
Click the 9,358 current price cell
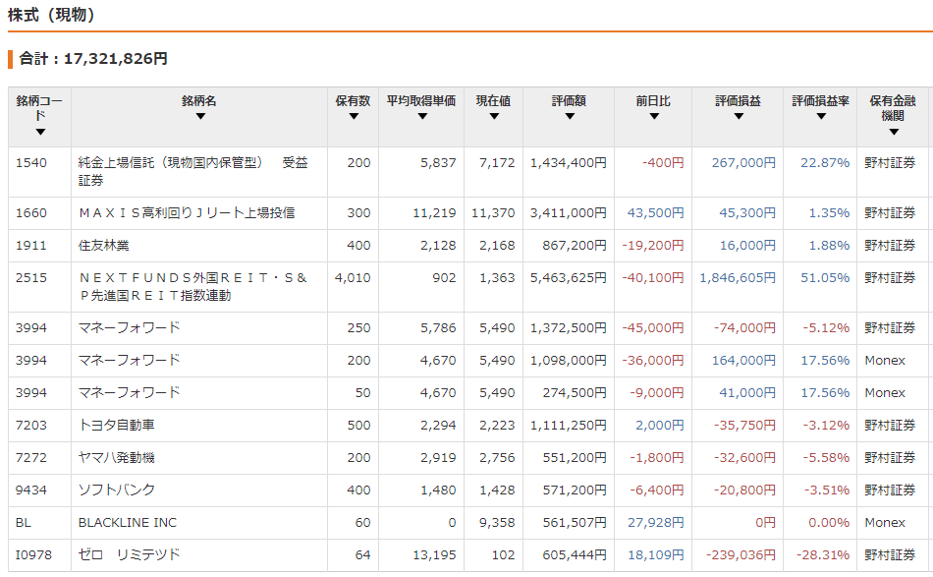[497, 522]
